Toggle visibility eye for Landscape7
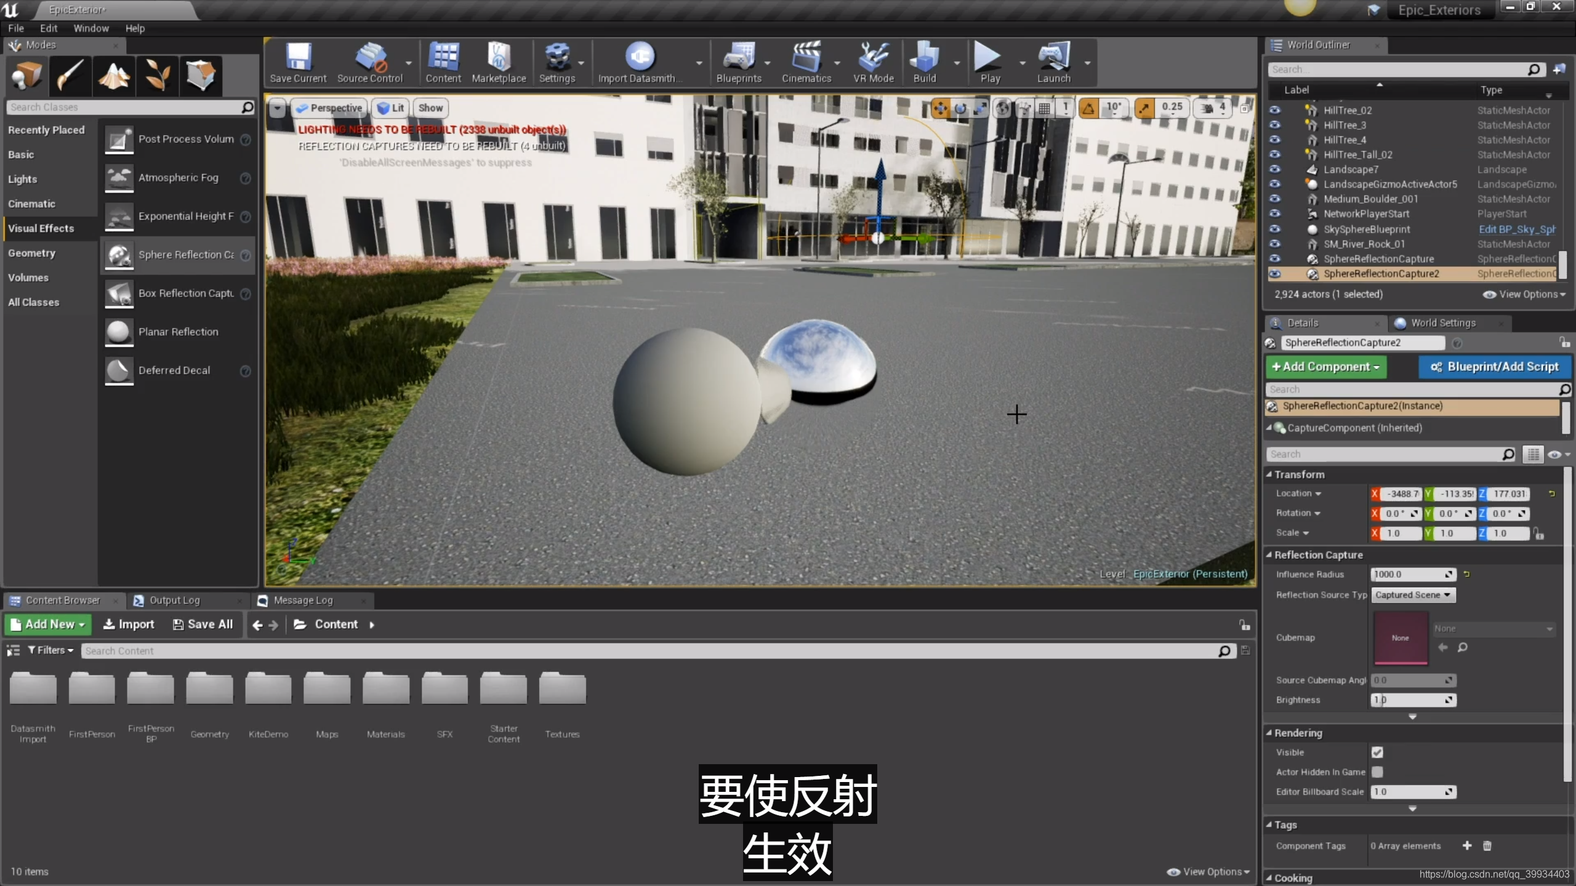The height and width of the screenshot is (886, 1576). (1274, 169)
